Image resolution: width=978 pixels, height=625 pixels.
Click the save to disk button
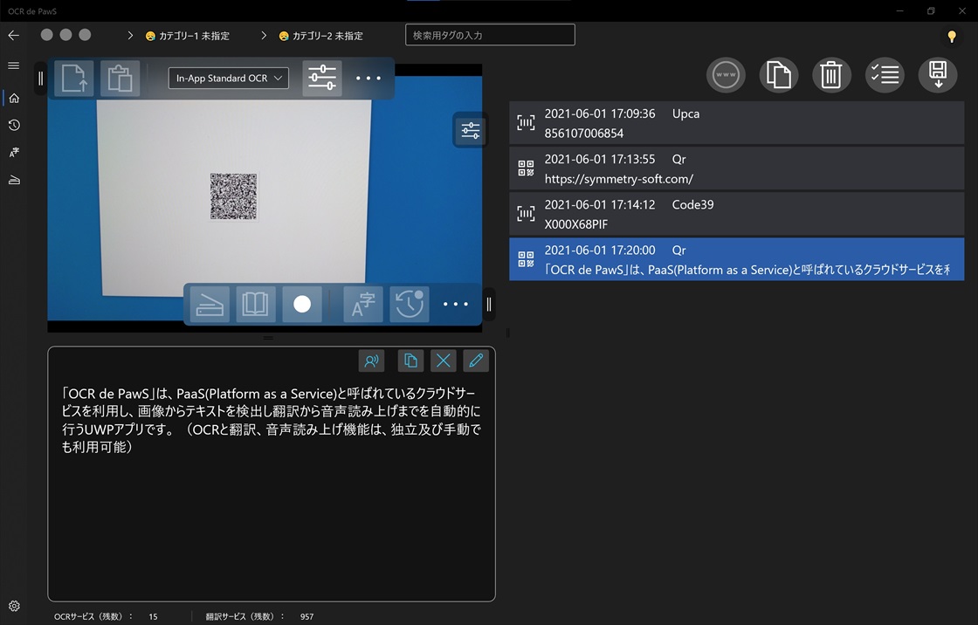(938, 75)
